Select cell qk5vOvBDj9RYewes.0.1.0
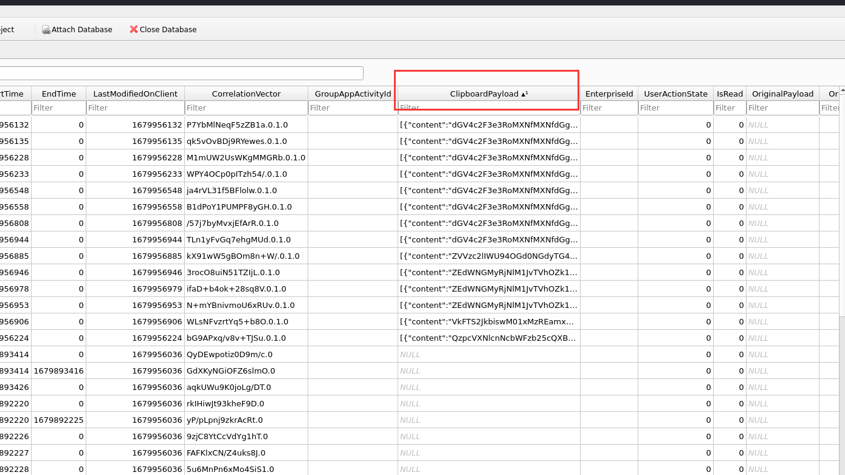 (246, 141)
